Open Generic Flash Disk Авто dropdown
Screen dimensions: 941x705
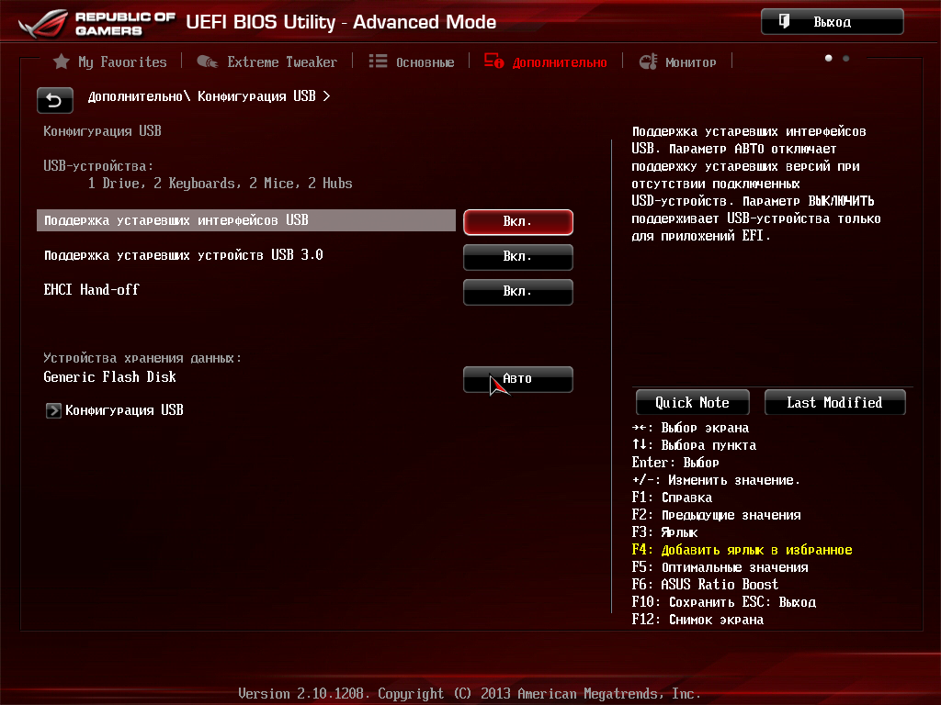tap(517, 379)
